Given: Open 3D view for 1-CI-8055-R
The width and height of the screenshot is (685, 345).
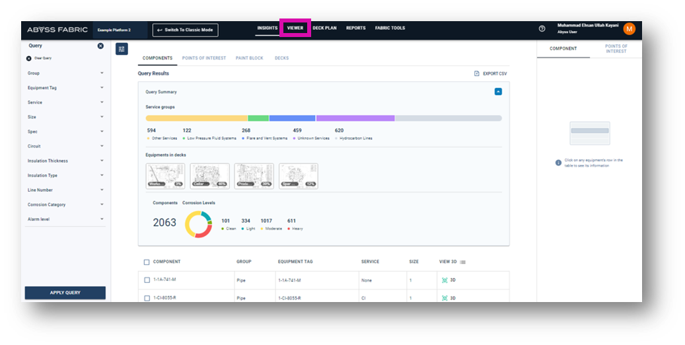Looking at the screenshot, I should (x=449, y=298).
